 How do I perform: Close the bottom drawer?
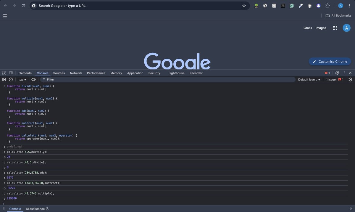351,209
